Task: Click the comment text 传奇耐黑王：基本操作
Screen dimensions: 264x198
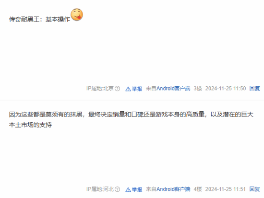Action: 39,19
